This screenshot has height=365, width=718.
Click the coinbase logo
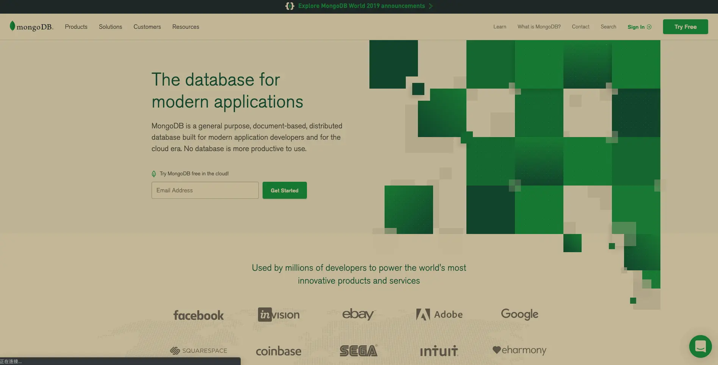[x=278, y=351]
